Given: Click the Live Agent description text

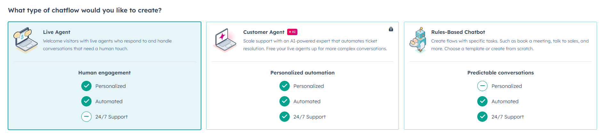Looking at the screenshot, I should point(107,45).
